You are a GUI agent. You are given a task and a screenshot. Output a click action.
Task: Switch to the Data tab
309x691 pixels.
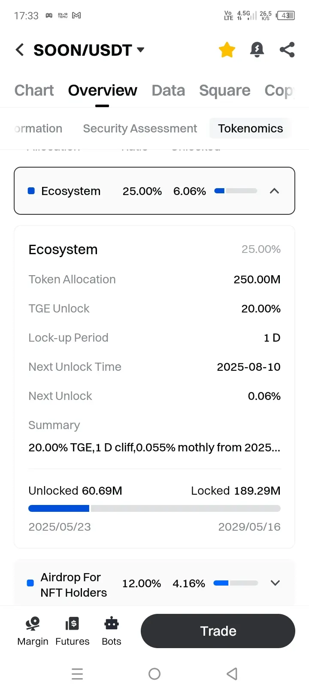[x=168, y=90]
